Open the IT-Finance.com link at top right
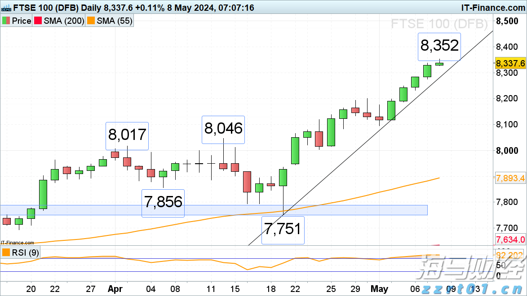 [493, 8]
